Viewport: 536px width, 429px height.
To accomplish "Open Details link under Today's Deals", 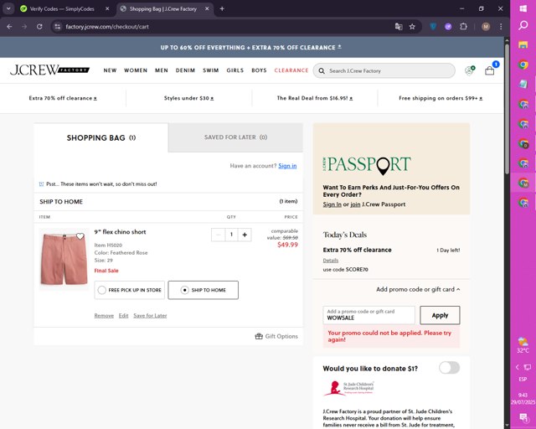I will coord(331,261).
